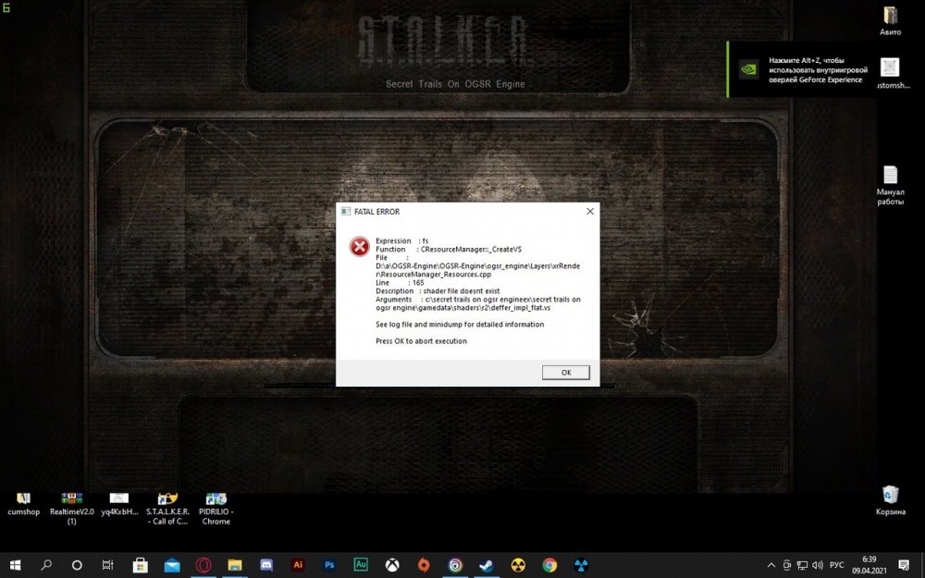The width and height of the screenshot is (925, 578).
Task: Click the "deffer_impl_flat.vs" arguments line
Action: click(463, 307)
